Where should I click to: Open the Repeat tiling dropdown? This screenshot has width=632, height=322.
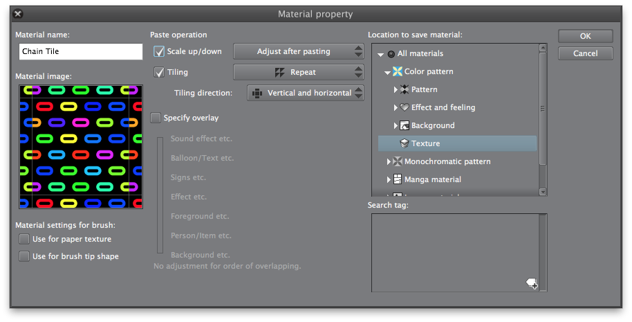(298, 72)
